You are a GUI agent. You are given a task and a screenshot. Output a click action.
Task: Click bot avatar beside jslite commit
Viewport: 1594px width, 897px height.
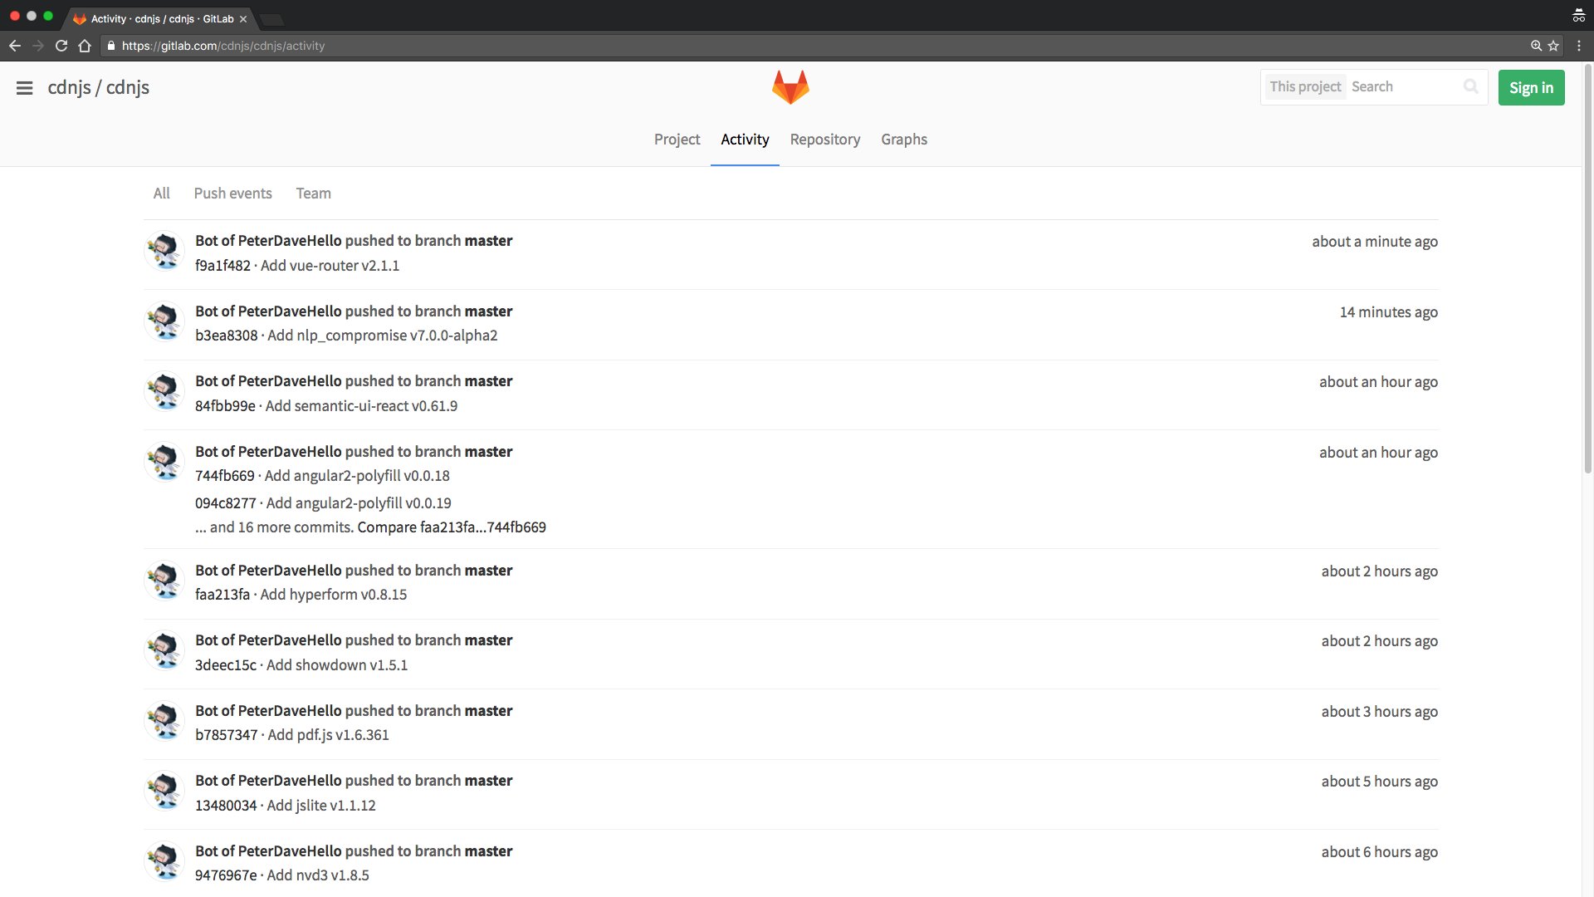[164, 791]
